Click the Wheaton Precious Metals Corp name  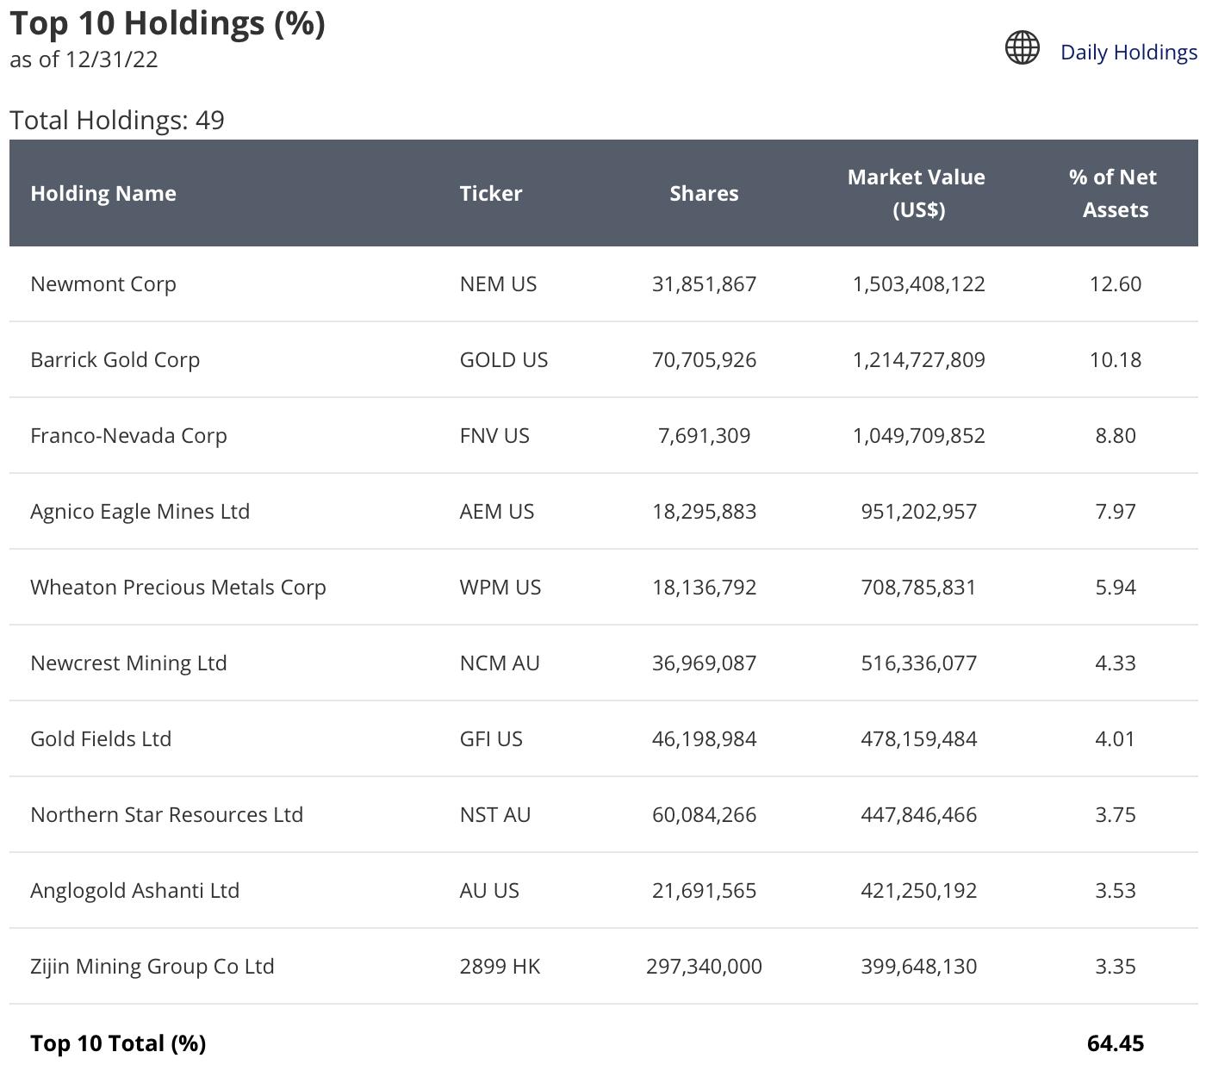click(x=177, y=588)
